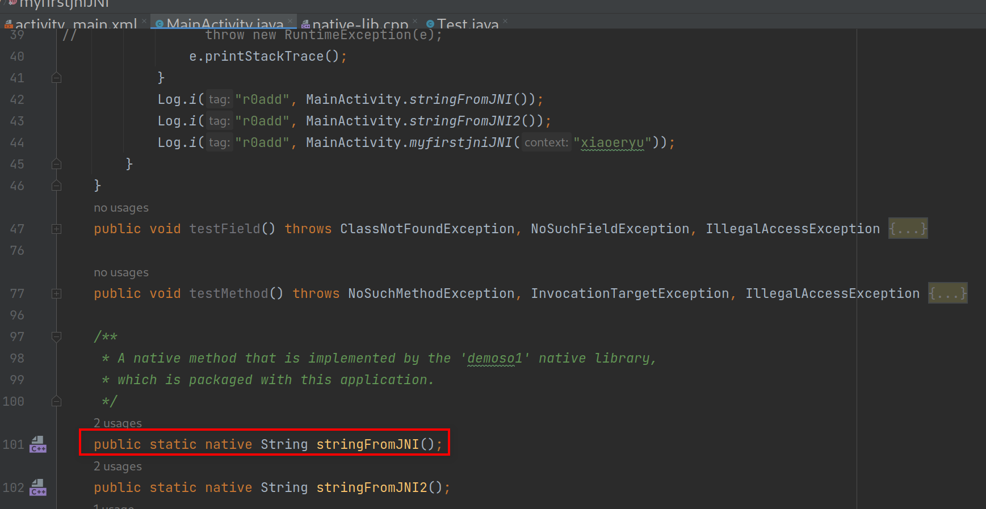Click "2 usages" hint above stringFromJNI line 101
986x509 pixels.
pos(118,423)
